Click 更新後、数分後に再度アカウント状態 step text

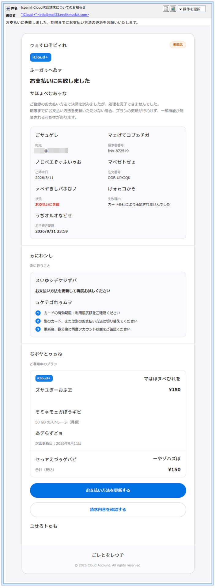tap(87, 329)
